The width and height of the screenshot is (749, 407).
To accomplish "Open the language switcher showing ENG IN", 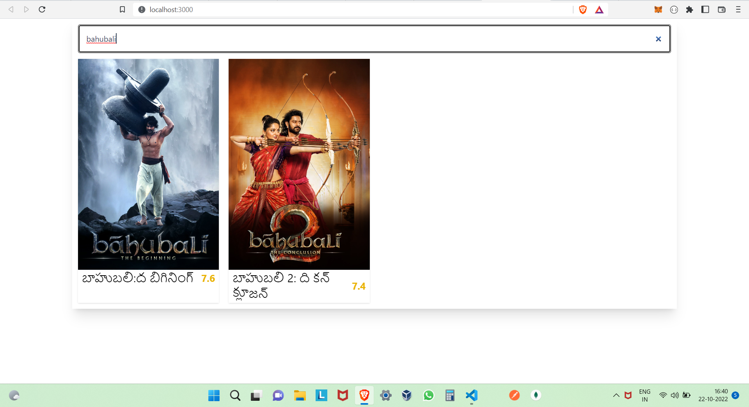I will tap(645, 395).
